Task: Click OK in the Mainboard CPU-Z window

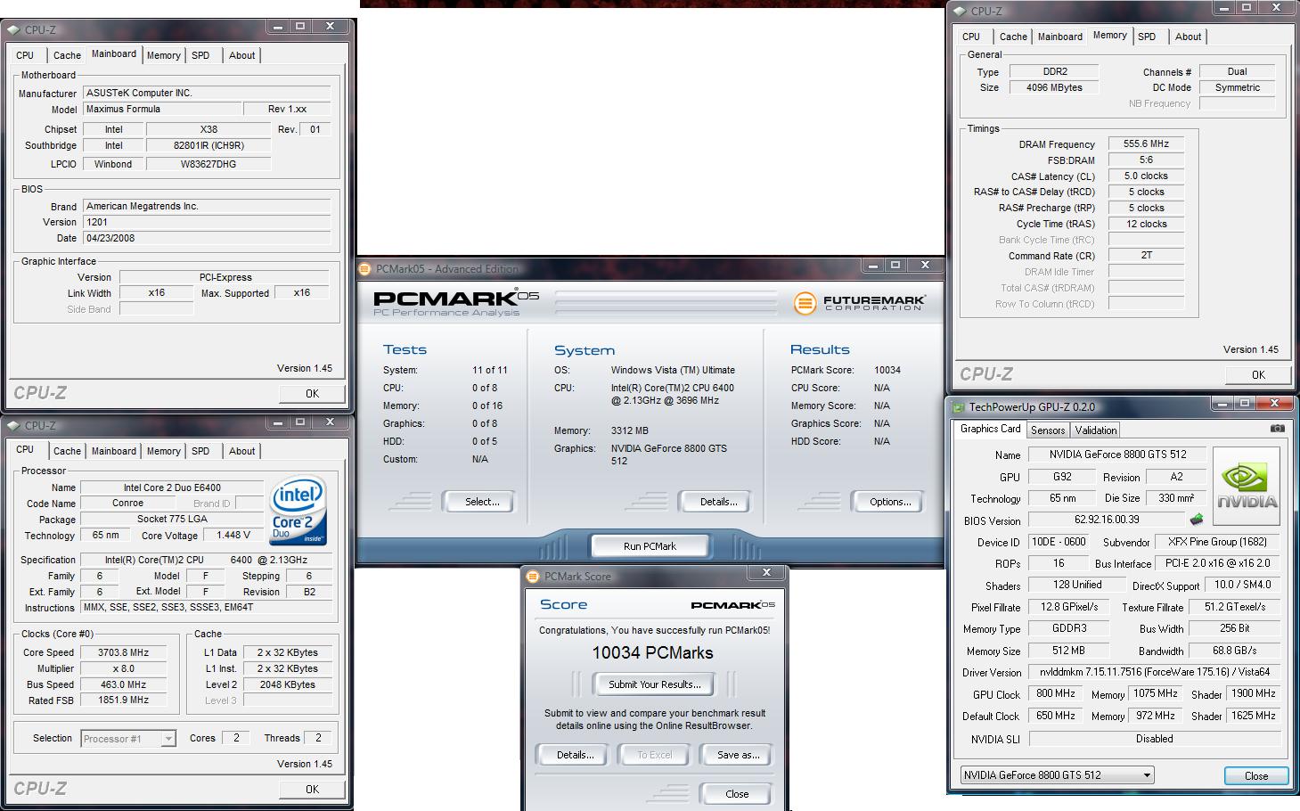Action: coord(312,393)
